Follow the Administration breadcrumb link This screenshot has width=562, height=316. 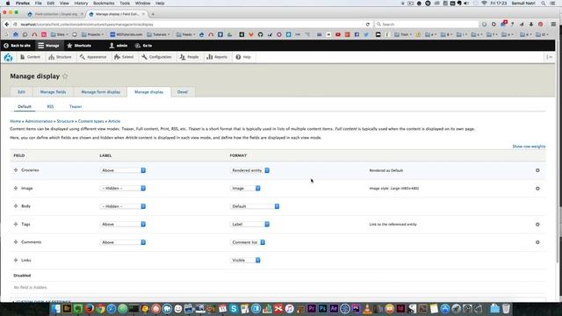39,121
